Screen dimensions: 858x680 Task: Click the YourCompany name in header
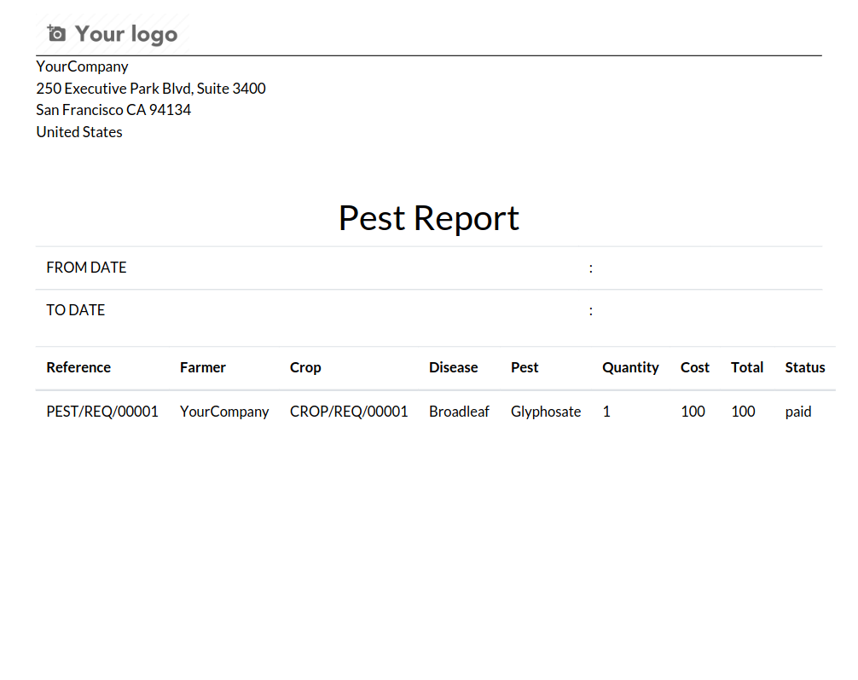[82, 66]
